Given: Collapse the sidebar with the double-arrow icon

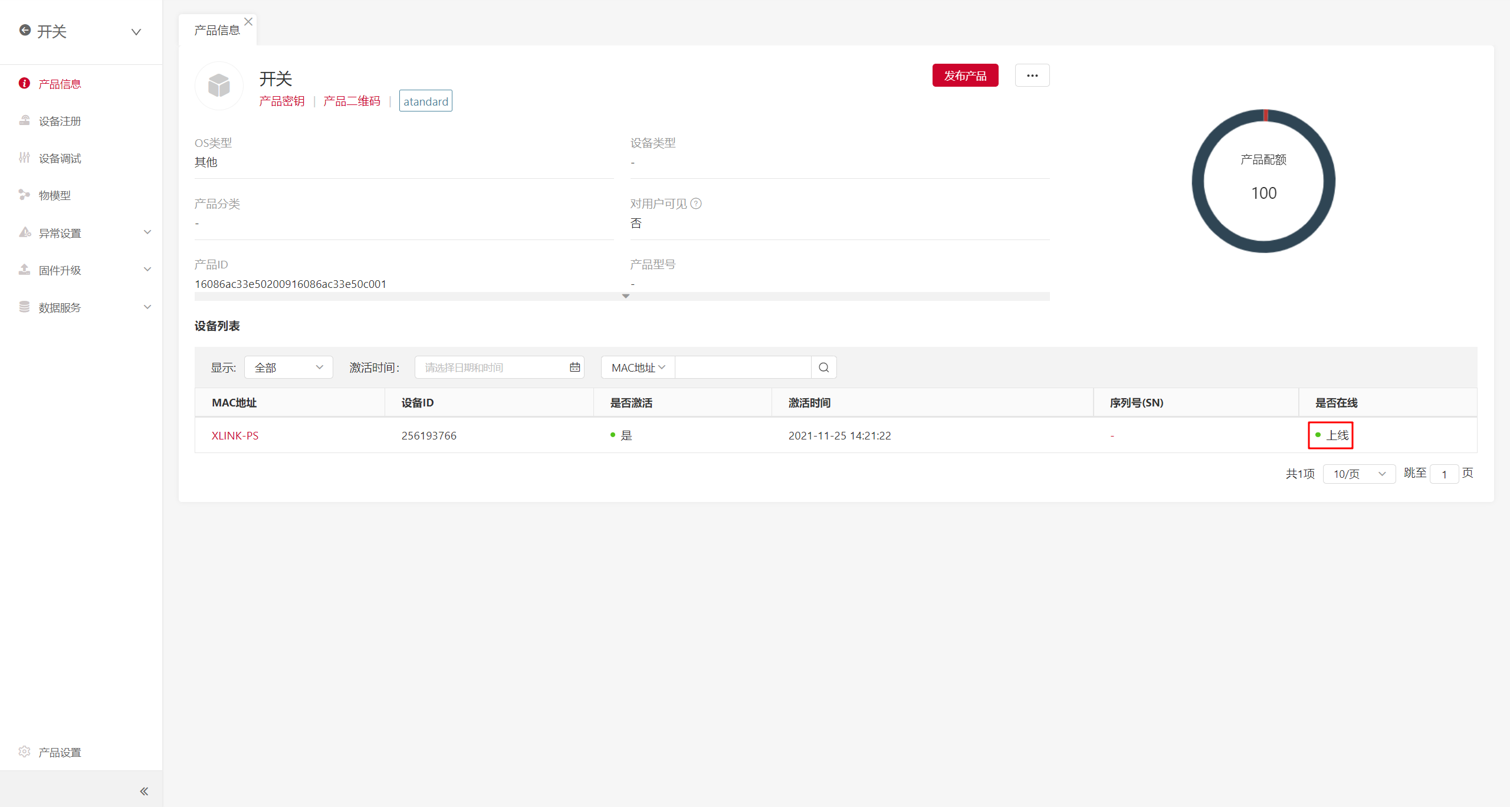Looking at the screenshot, I should 144,791.
